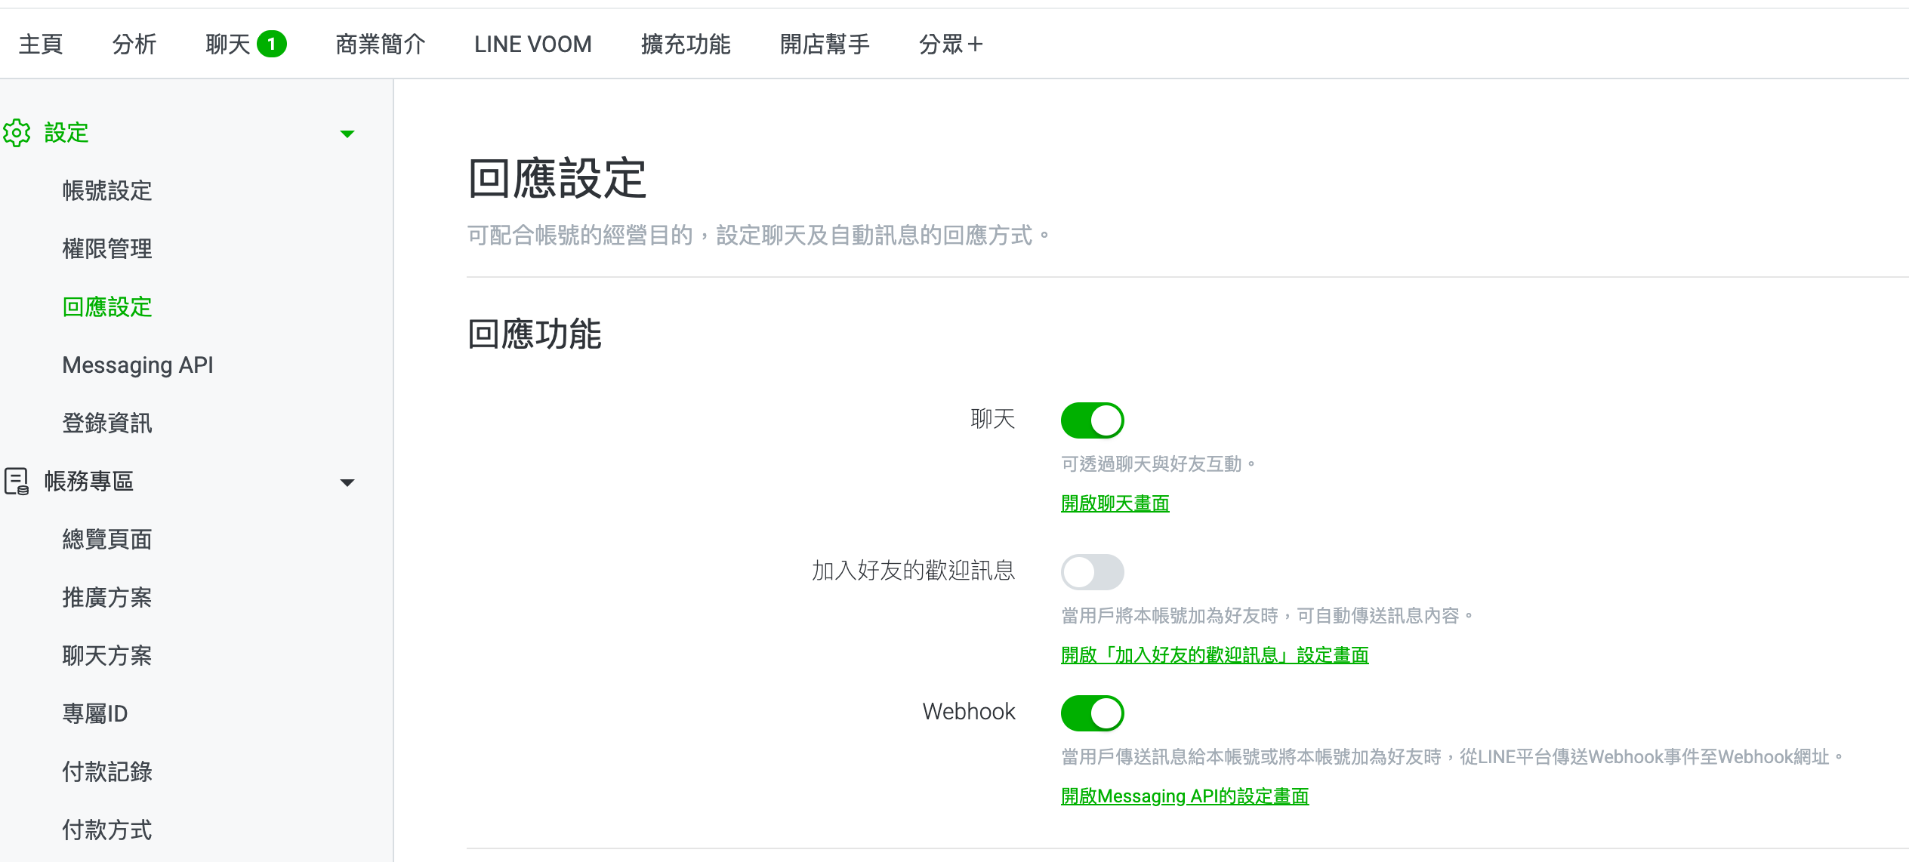The width and height of the screenshot is (1909, 862).
Task: Open the 分眾+ tab
Action: pyautogui.click(x=951, y=45)
